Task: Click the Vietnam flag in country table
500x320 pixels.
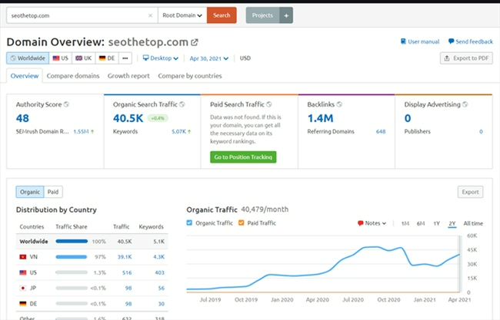Action: pos(23,257)
